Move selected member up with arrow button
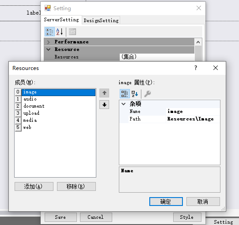 [104, 93]
